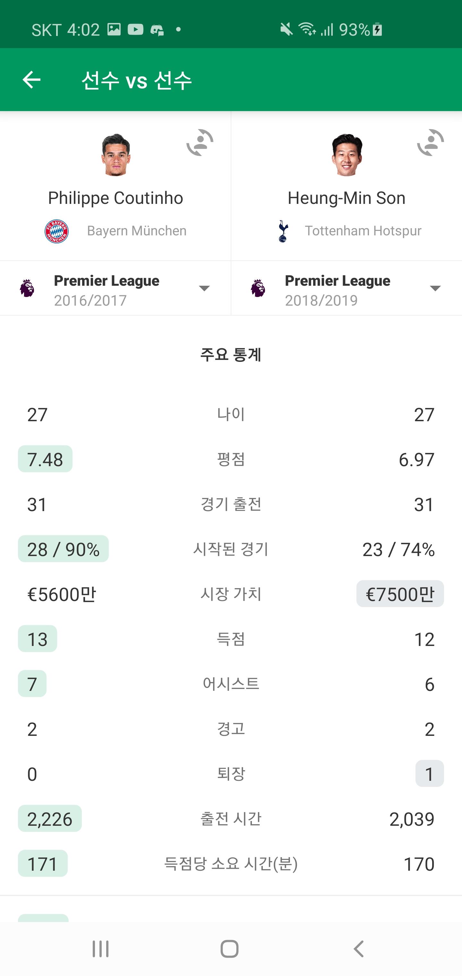
Task: Swap player icon beside Philippe Coutinho
Action: (x=200, y=143)
